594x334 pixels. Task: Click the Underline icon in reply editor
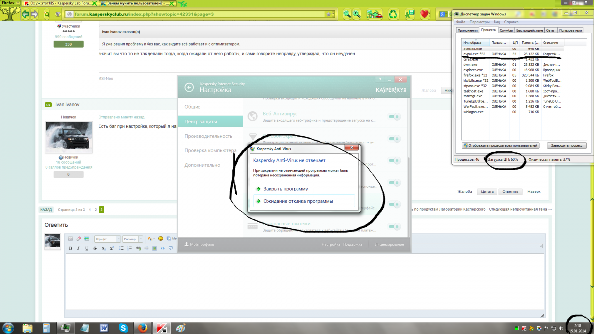pyautogui.click(x=87, y=248)
